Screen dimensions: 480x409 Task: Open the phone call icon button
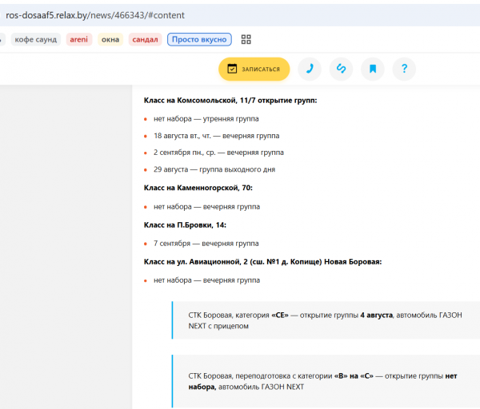click(x=310, y=69)
